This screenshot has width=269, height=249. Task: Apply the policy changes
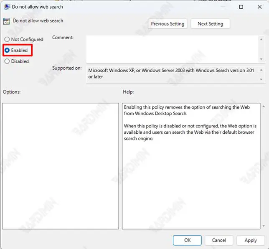251,240
